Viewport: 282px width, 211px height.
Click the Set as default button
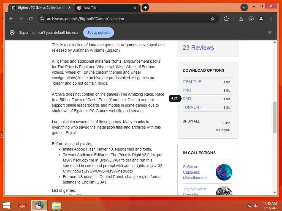[x=98, y=32]
